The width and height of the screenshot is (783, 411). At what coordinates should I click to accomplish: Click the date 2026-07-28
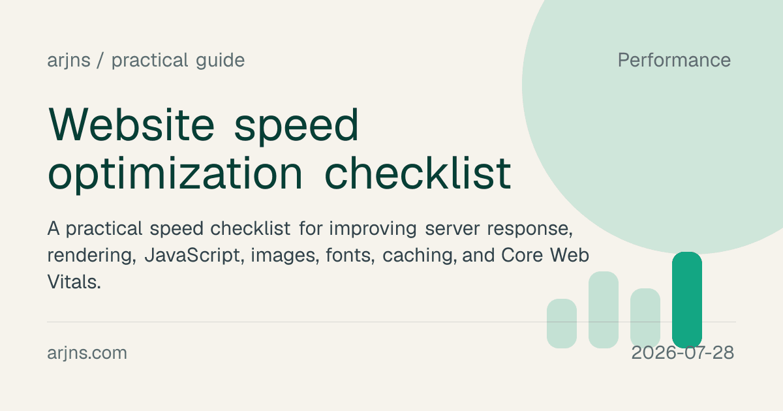tap(683, 354)
